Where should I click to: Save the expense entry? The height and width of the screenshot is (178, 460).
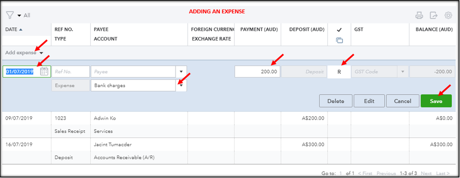(436, 101)
